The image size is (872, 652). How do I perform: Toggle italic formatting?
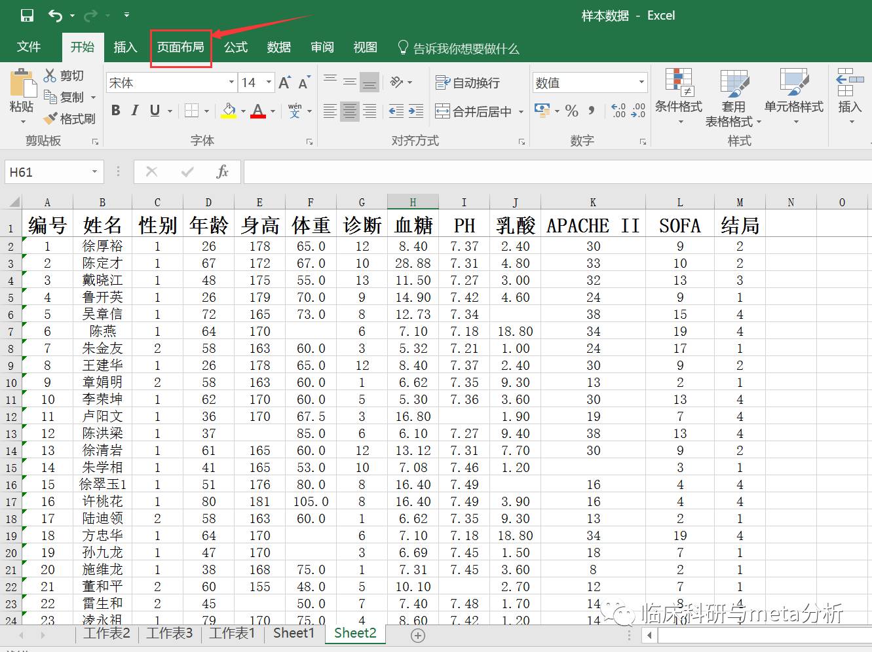[135, 111]
